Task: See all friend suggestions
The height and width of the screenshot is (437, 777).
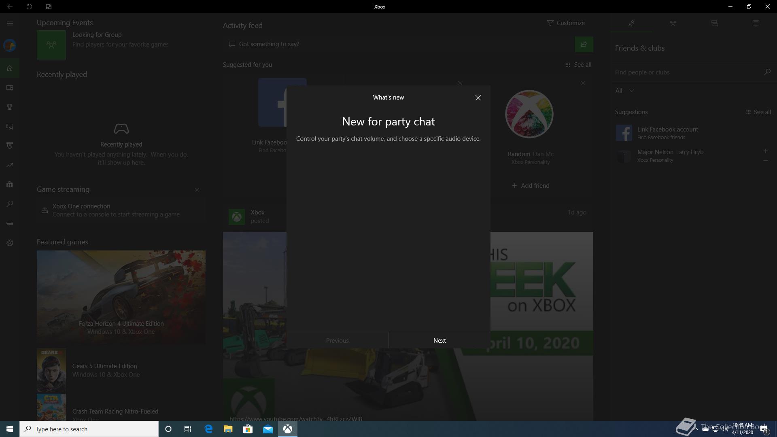Action: 758,112
